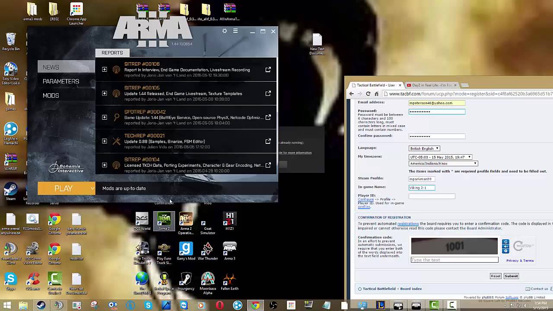This screenshot has width=553, height=311.
Task: Select the Arma 2 desktop shortcut
Action: click(x=164, y=221)
